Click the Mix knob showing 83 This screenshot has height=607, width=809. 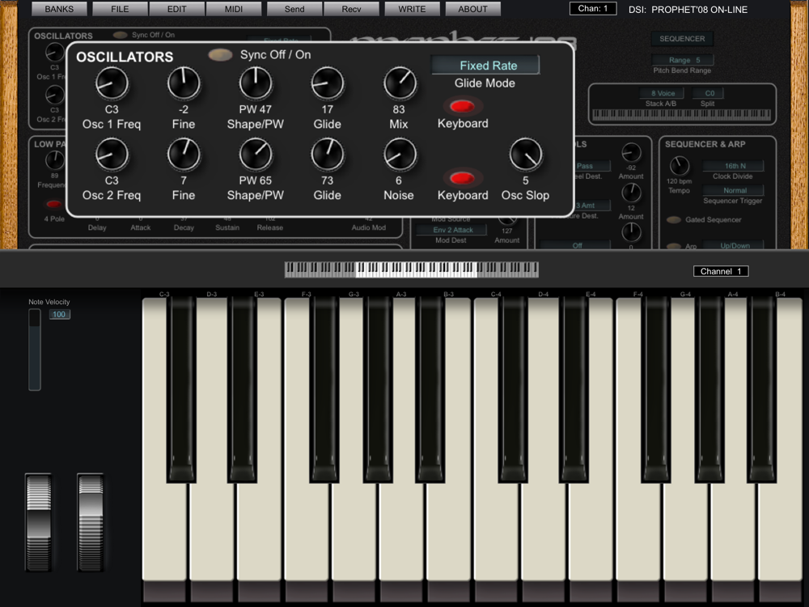(400, 83)
